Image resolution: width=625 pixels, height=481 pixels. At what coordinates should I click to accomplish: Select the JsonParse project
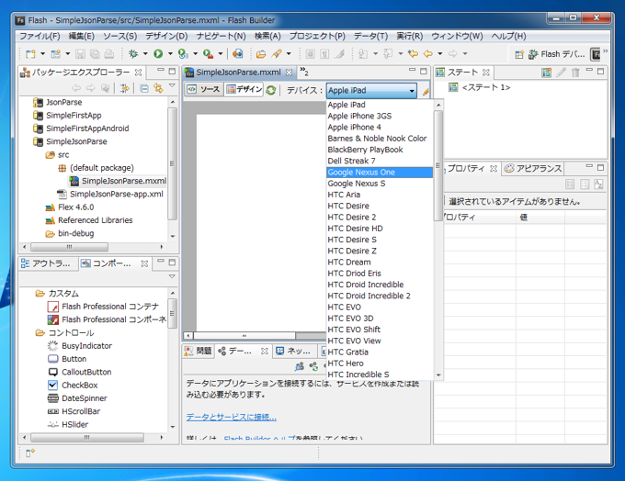[x=58, y=102]
